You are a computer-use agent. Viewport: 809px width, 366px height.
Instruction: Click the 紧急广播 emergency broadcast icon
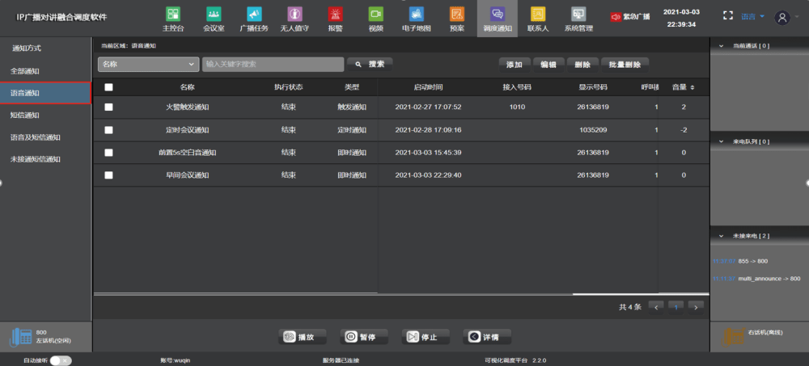[616, 17]
